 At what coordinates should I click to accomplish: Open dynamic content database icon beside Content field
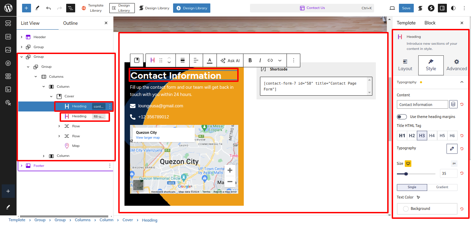453,104
